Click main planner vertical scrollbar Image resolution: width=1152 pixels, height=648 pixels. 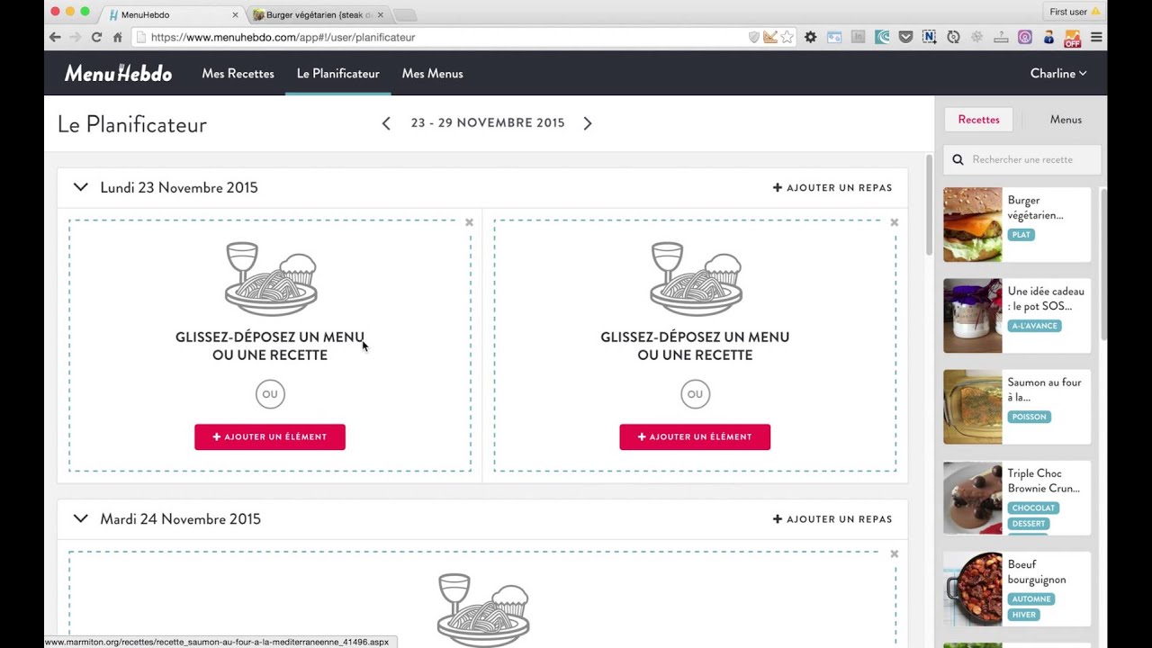(x=930, y=207)
